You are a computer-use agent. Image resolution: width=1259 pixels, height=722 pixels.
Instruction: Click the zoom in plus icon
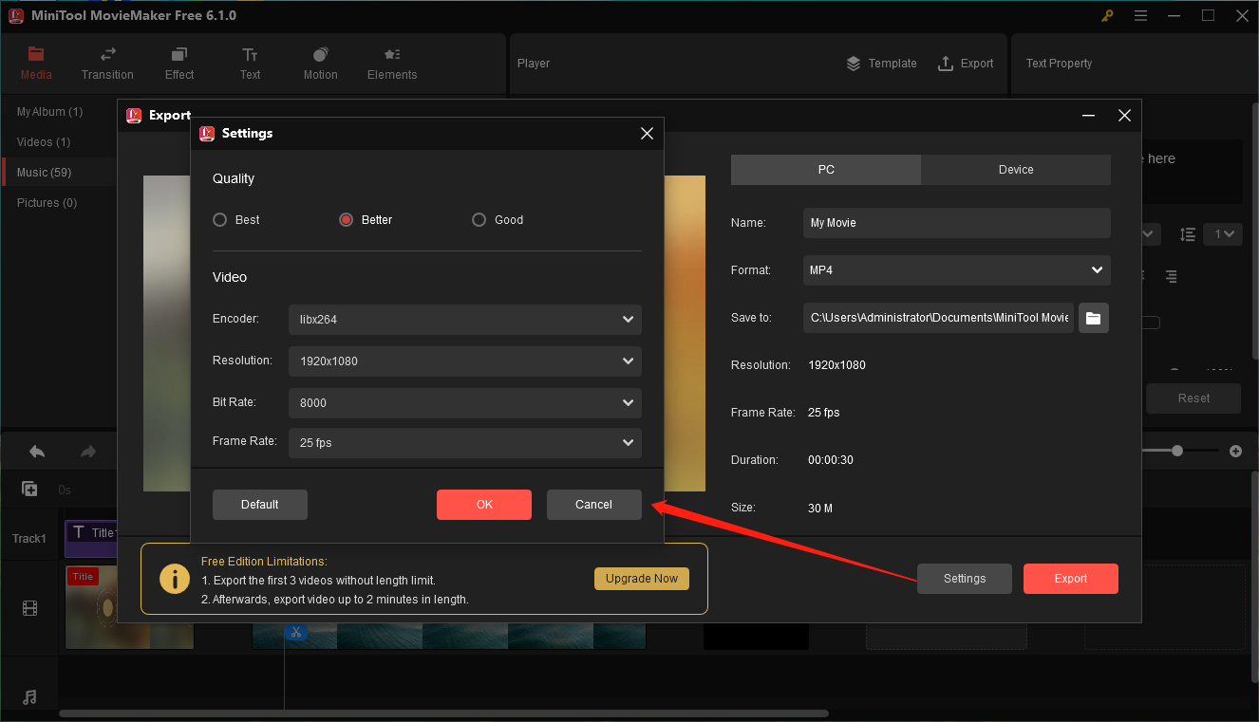(1235, 452)
